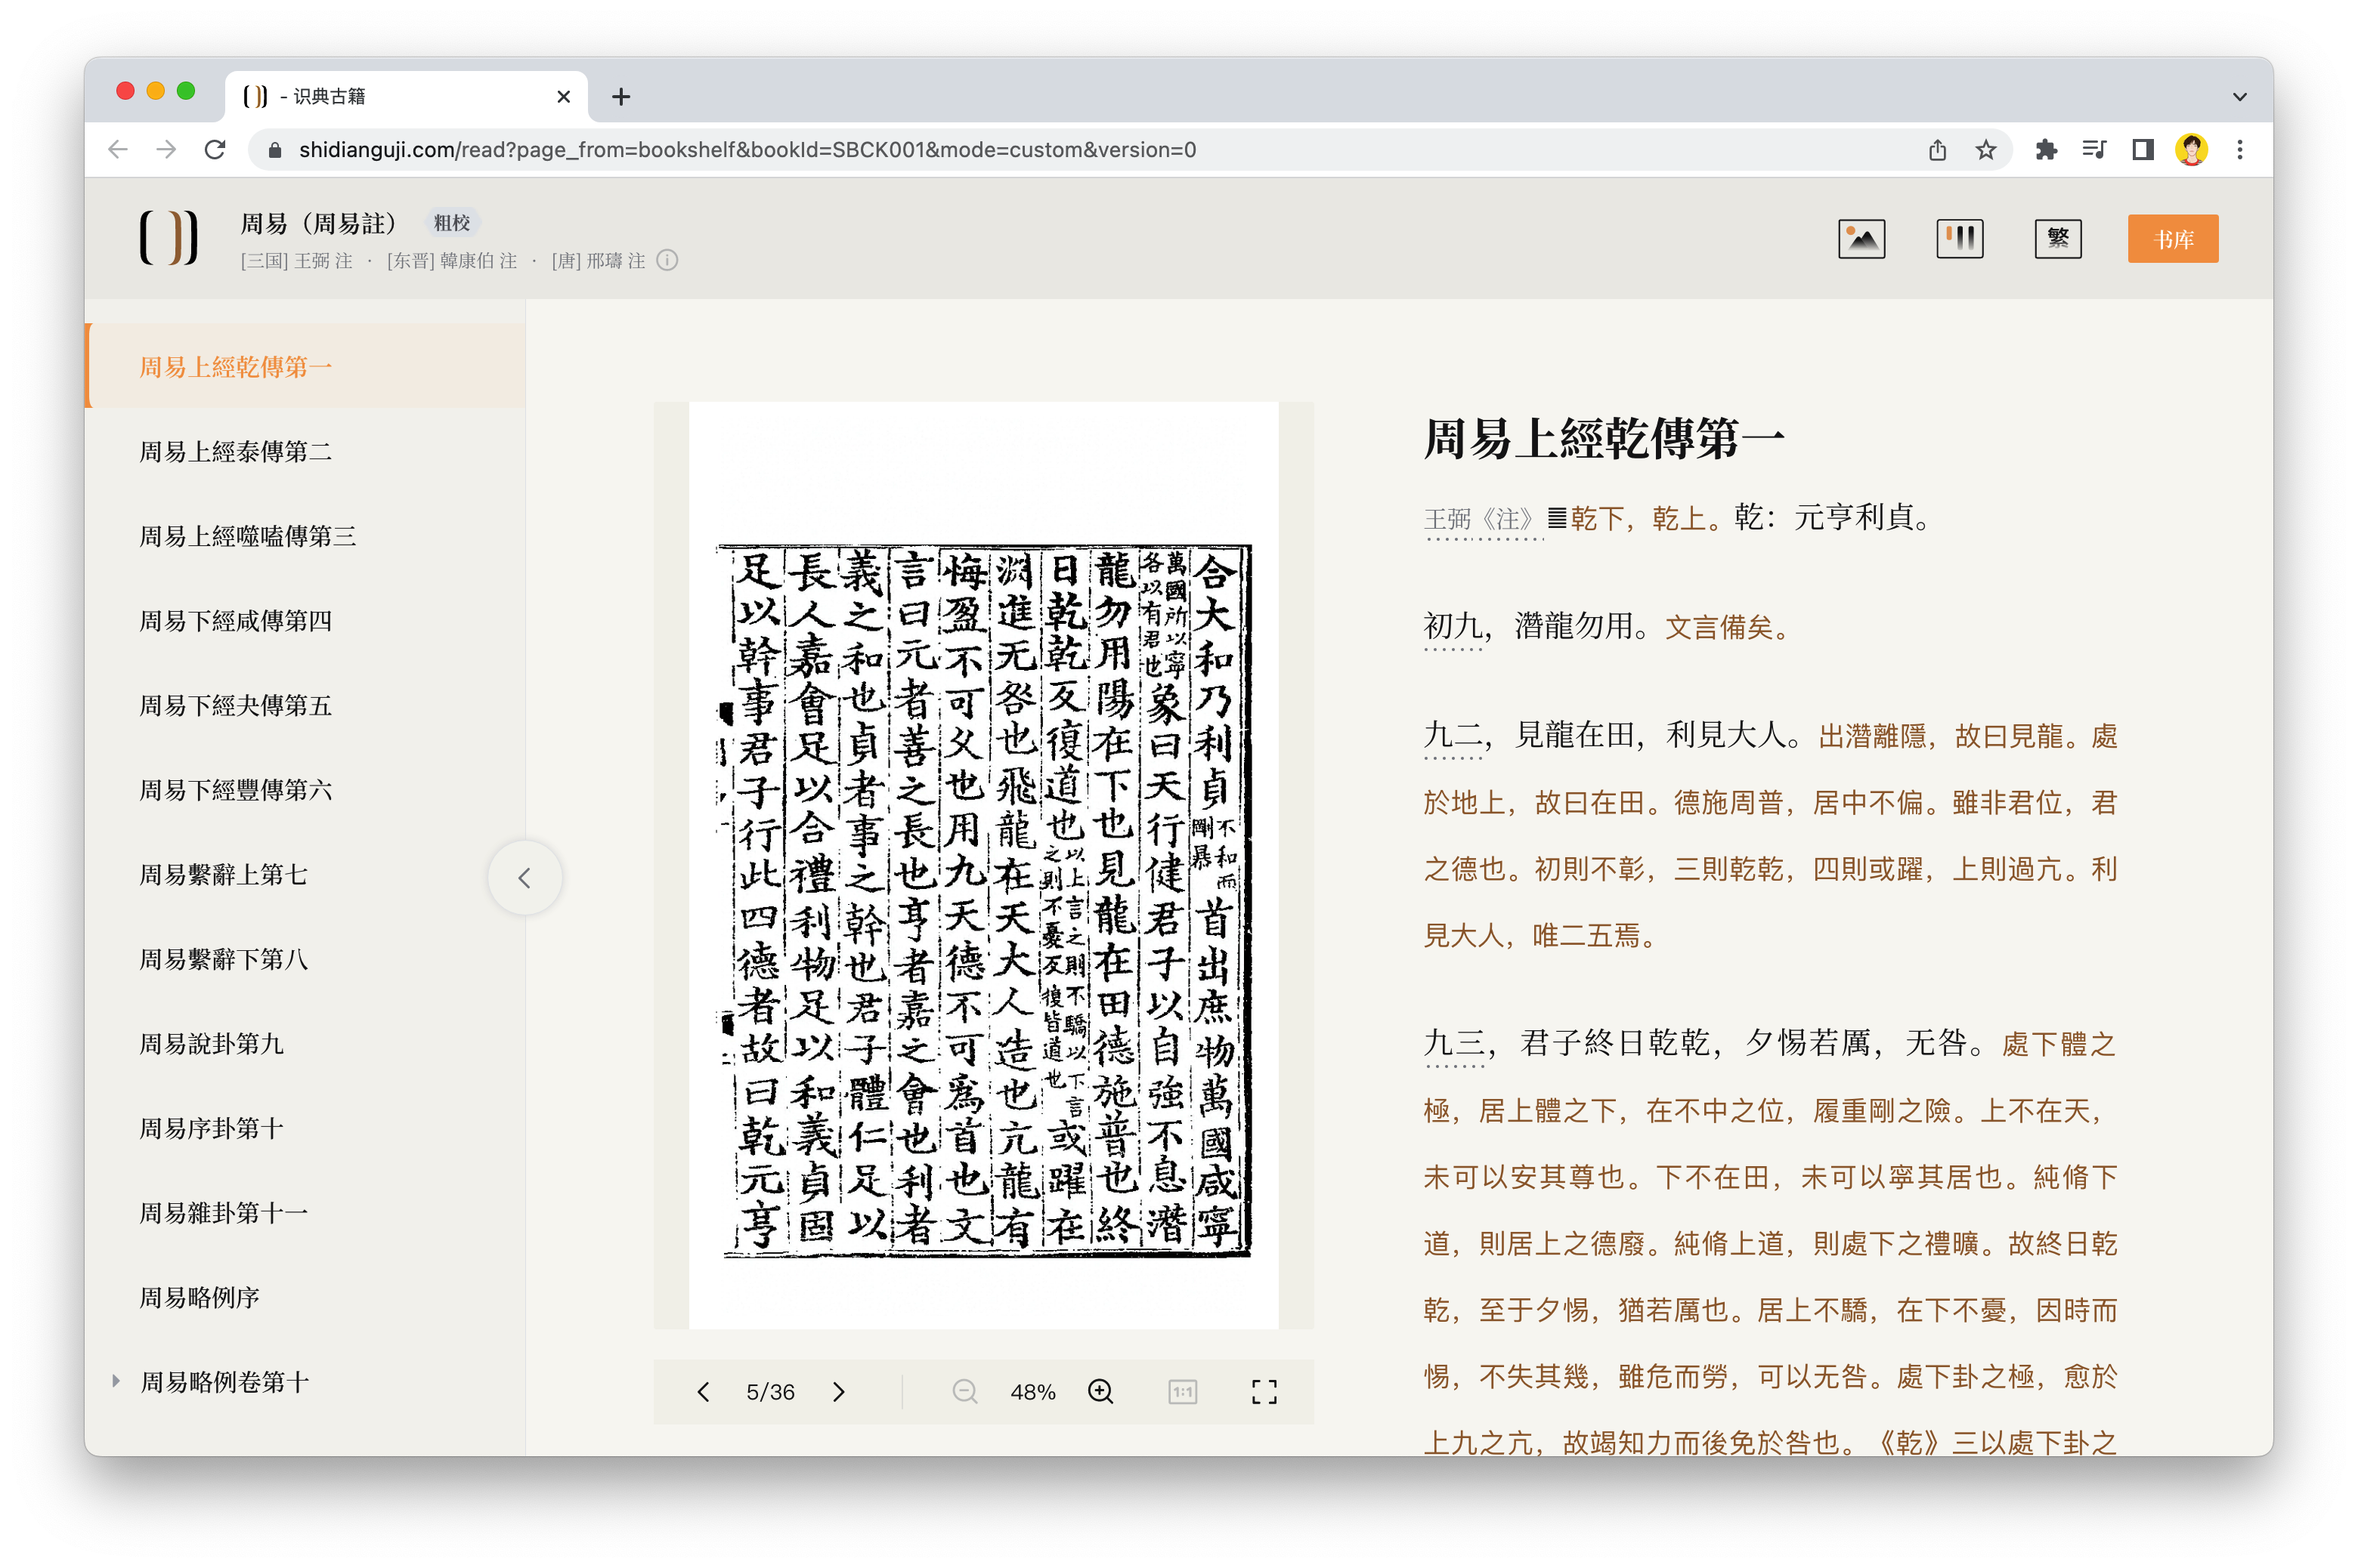Select the 识典古籍 browser tab
Viewport: 2358px width, 1568px height.
coord(406,97)
